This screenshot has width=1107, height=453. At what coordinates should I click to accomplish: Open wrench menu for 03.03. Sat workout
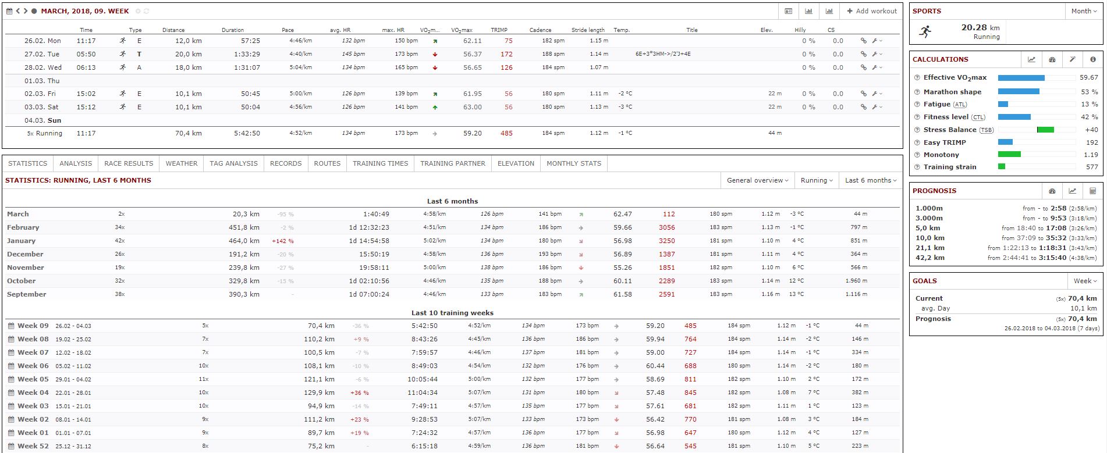(877, 107)
